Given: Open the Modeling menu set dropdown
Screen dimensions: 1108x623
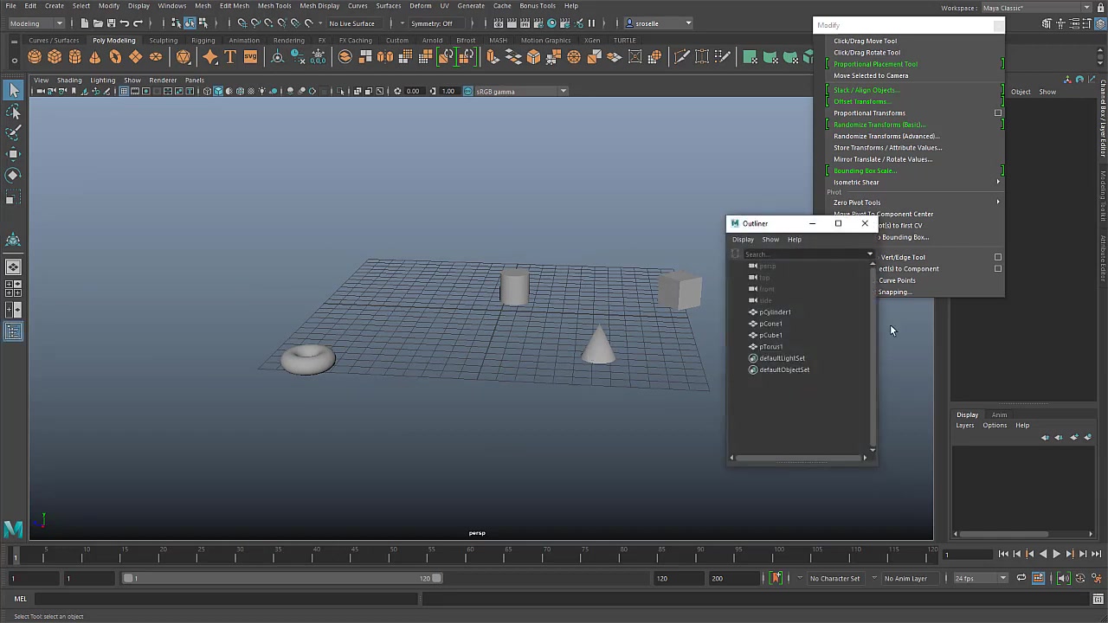Looking at the screenshot, I should 35,23.
